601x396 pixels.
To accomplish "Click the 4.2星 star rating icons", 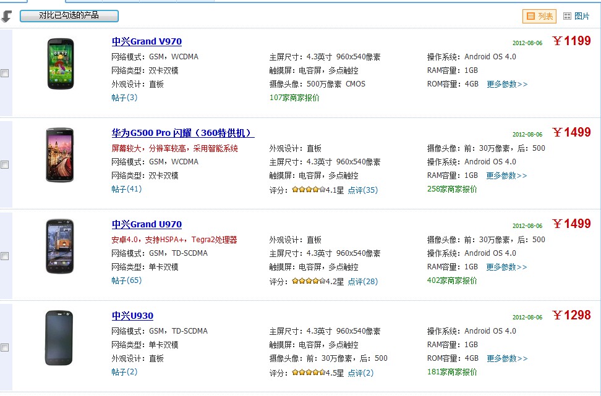I will (309, 280).
